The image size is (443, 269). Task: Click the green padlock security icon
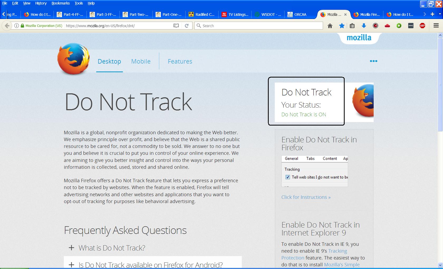pyautogui.click(x=22, y=26)
